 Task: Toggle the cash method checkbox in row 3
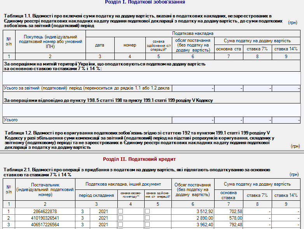click(x=121, y=225)
